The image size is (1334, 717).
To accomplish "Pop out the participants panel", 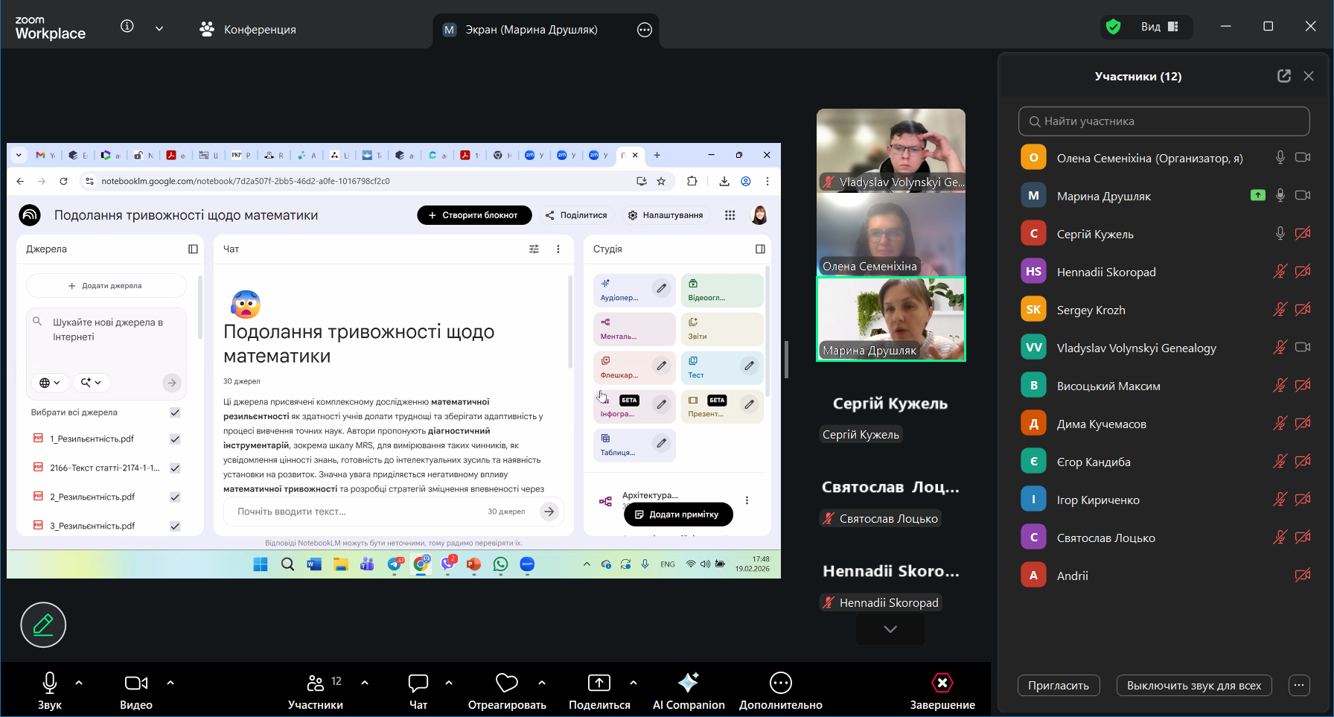I will (x=1283, y=76).
